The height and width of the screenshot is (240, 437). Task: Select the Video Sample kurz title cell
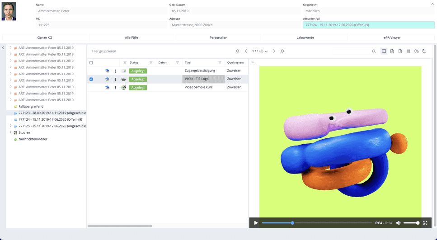tap(203, 87)
